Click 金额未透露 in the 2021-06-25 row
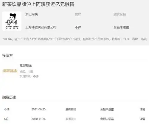The height and width of the screenshot is (124, 149). [x=107, y=109]
